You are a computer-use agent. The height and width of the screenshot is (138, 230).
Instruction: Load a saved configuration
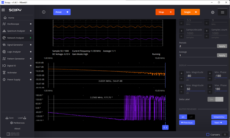click(x=22, y=118)
